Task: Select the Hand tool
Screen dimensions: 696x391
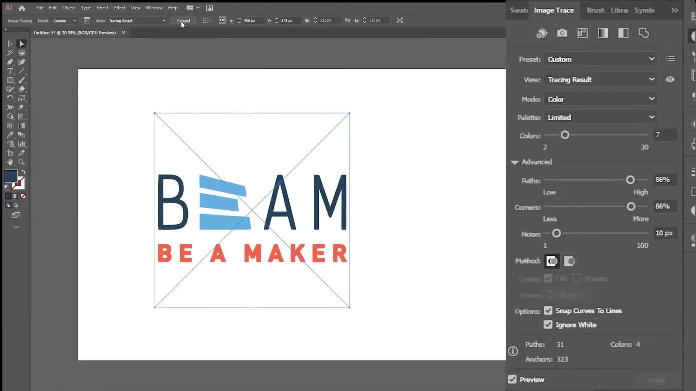Action: point(10,162)
